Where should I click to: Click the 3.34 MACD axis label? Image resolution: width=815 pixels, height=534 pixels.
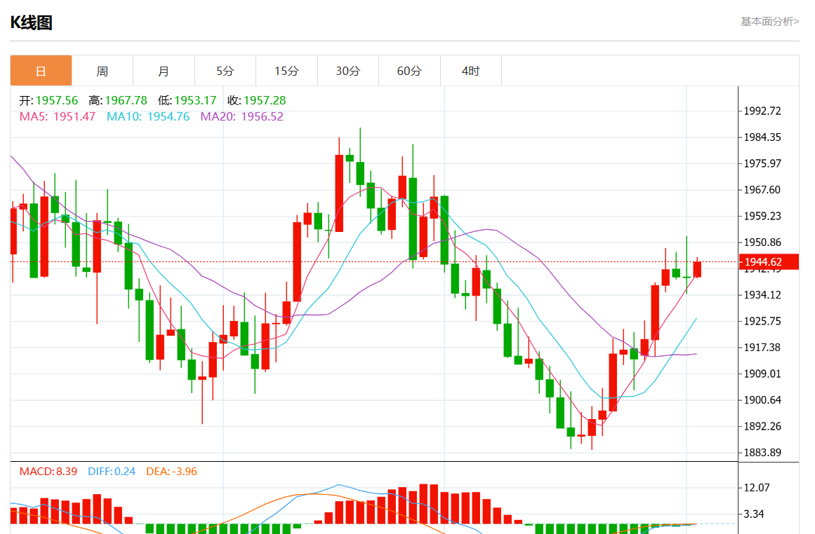tap(754, 514)
